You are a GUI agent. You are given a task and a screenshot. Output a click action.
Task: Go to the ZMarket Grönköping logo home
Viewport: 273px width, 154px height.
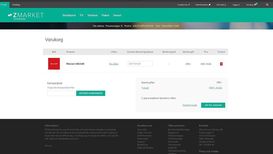point(26,16)
